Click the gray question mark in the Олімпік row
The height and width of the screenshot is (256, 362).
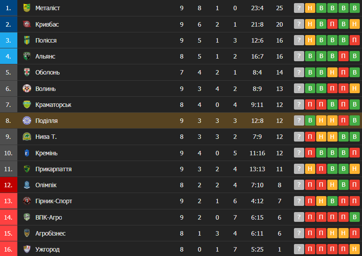299,185
